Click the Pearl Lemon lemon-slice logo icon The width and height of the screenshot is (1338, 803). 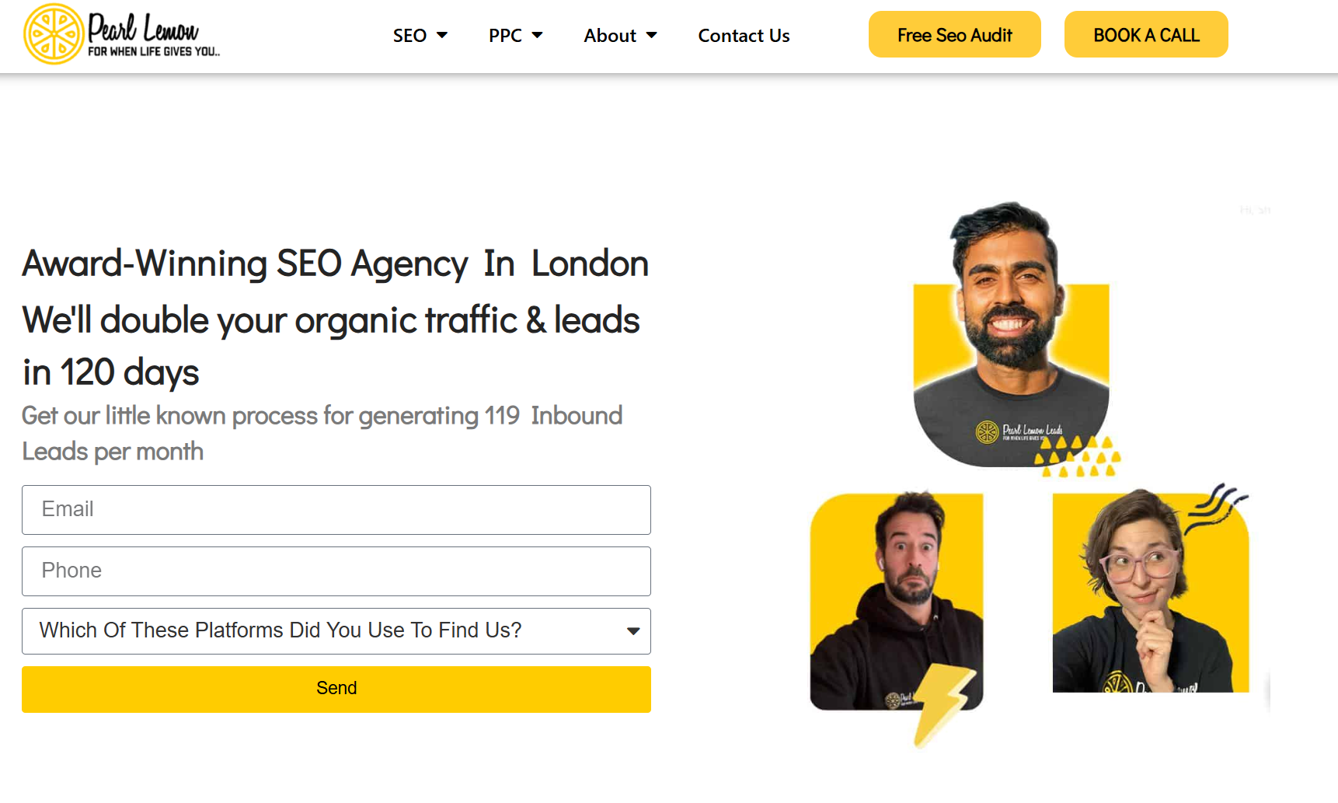coord(54,34)
